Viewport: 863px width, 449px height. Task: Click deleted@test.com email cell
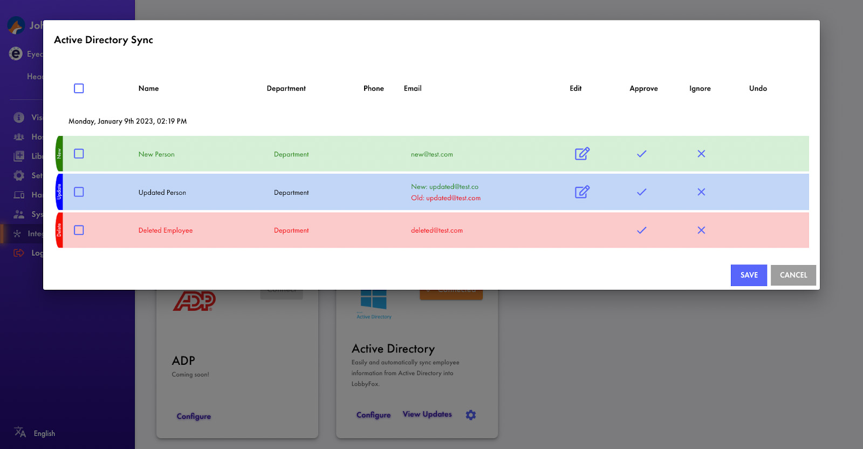(436, 230)
